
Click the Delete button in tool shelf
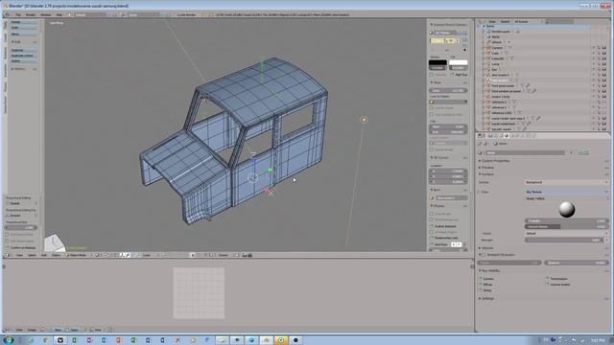pos(23,61)
